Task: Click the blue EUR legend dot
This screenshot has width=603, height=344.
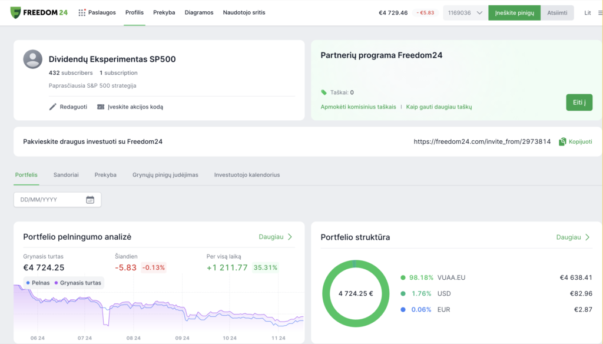Action: [x=403, y=309]
